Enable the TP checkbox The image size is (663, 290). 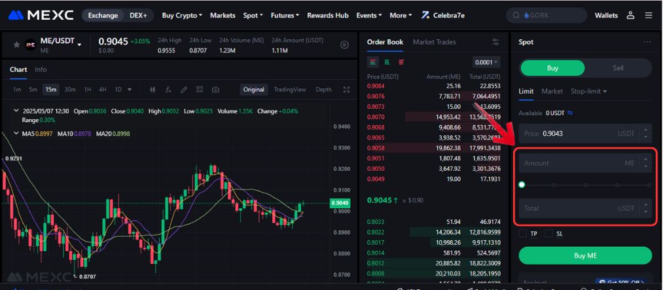[523, 233]
